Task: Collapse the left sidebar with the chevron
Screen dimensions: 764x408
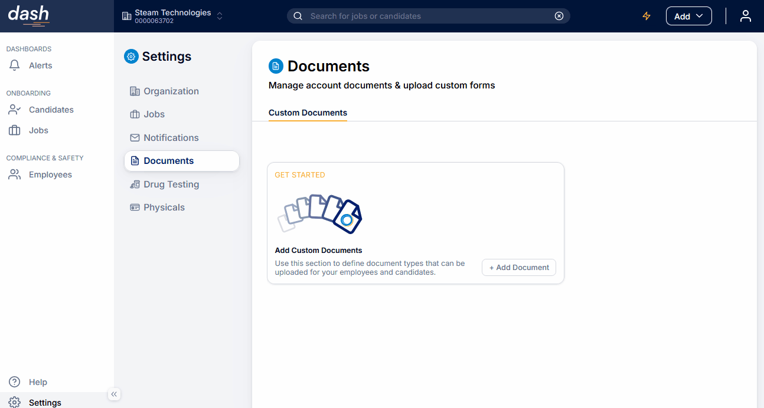Action: [x=114, y=394]
